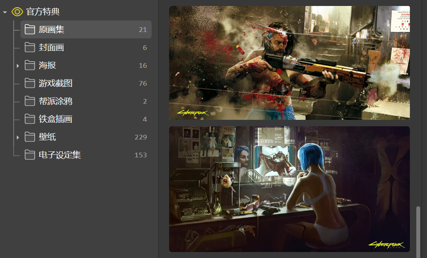
Task: Expand the 海报 folder arrow
Action: [18, 66]
